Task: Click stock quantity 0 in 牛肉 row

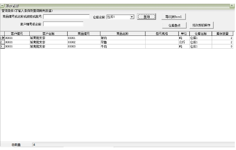Action: 222,46
